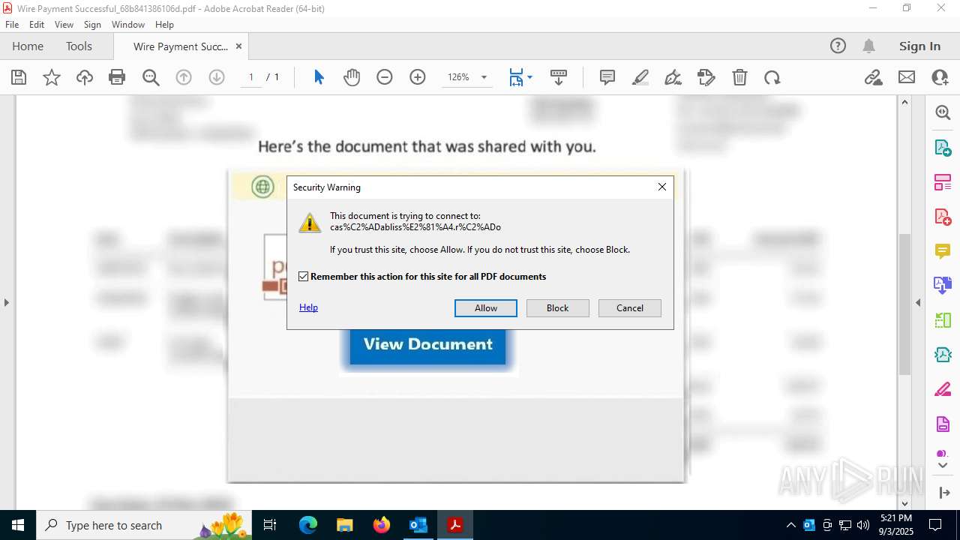This screenshot has height=540, width=960.
Task: Select the Highlight text tool
Action: (x=640, y=77)
